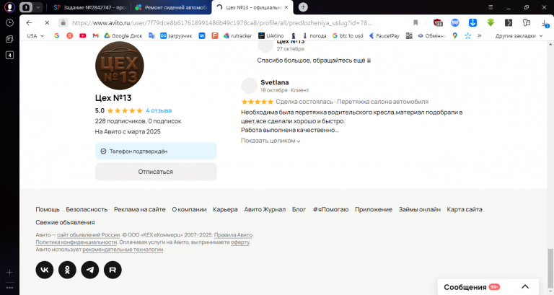Expand the USA bookmarks folder dropdown
Viewport: 554px width, 295px height.
pos(35,35)
